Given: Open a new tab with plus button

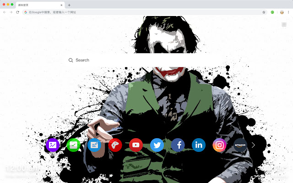Looking at the screenshot, I should point(69,5).
